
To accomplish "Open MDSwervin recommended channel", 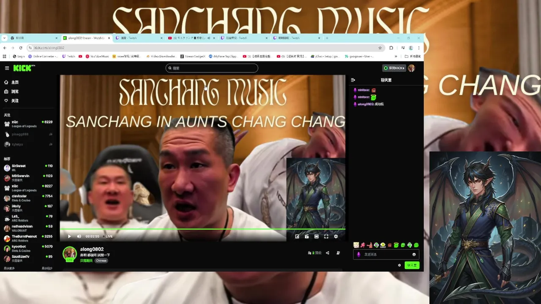I will (x=28, y=178).
